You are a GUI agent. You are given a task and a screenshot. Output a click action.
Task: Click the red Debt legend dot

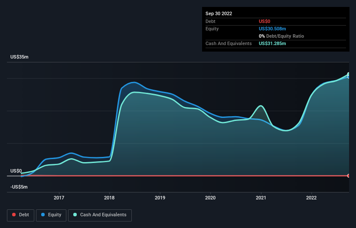[14, 215]
